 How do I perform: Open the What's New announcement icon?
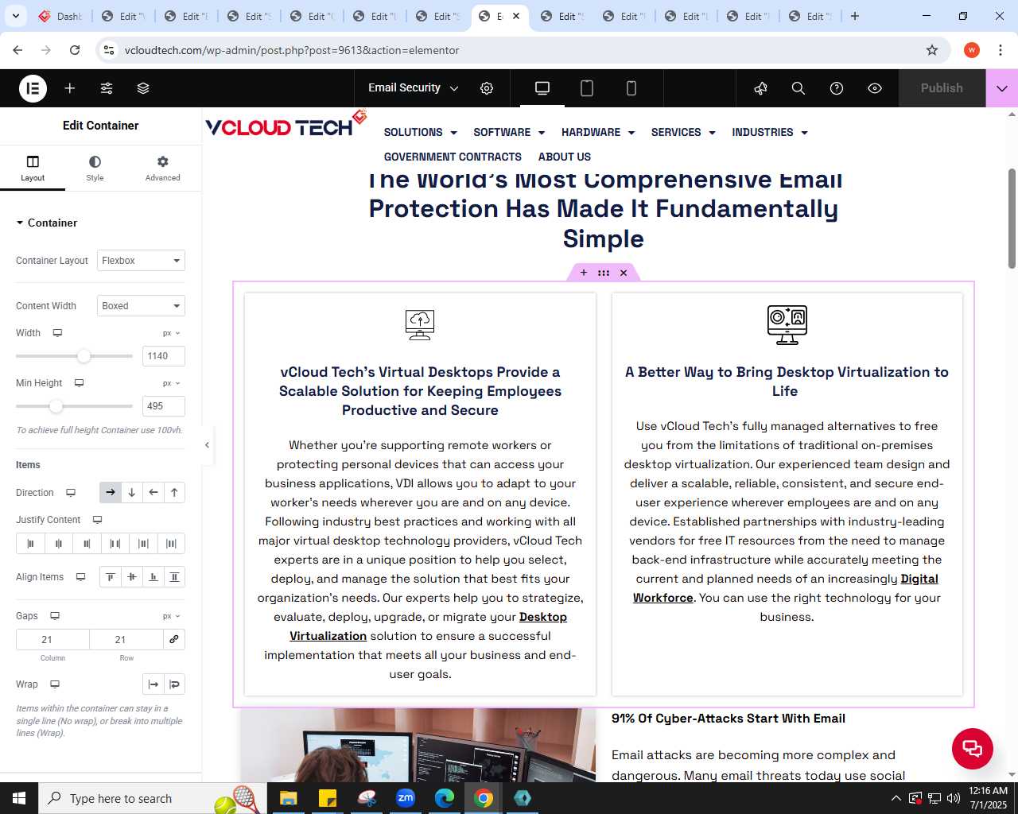click(760, 88)
